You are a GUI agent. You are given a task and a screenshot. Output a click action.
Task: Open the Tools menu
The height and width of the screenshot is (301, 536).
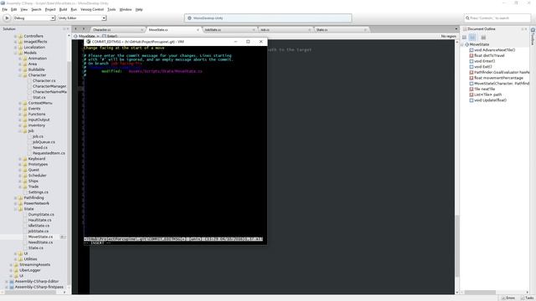pyautogui.click(x=111, y=9)
